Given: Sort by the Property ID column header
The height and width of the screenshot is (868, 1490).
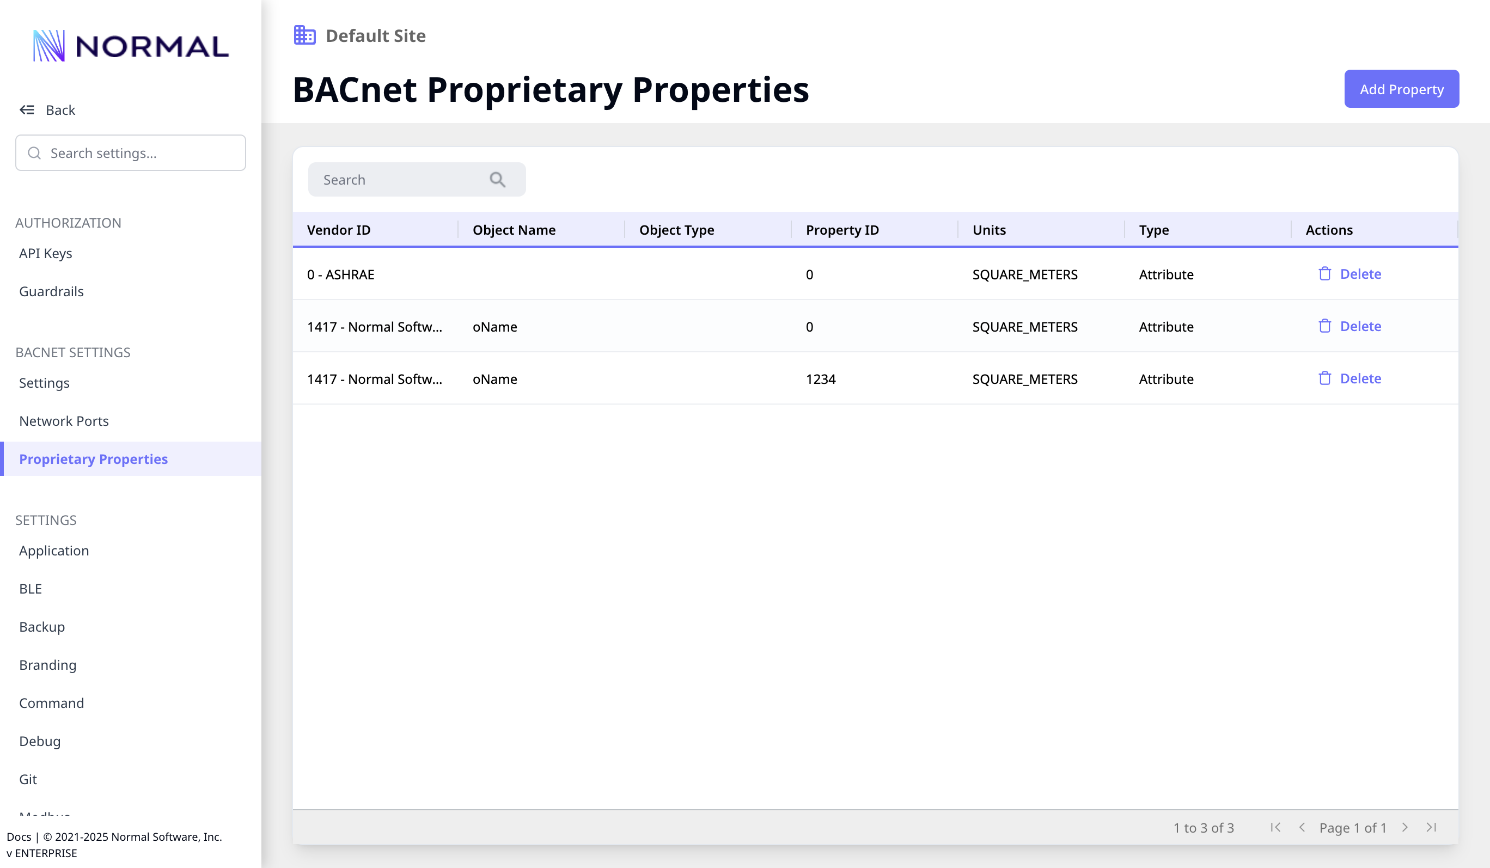Looking at the screenshot, I should (842, 230).
